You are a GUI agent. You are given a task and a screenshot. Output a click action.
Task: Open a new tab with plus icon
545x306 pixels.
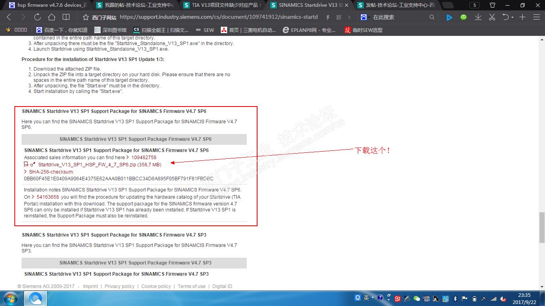[x=522, y=17]
